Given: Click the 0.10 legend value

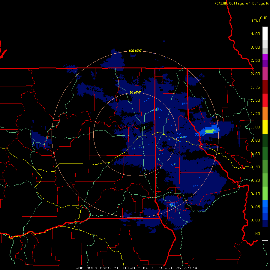Looking at the screenshot, I should [x=255, y=194].
